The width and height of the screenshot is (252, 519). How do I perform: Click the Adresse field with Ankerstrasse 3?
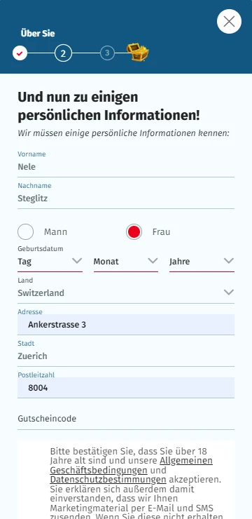tap(126, 324)
